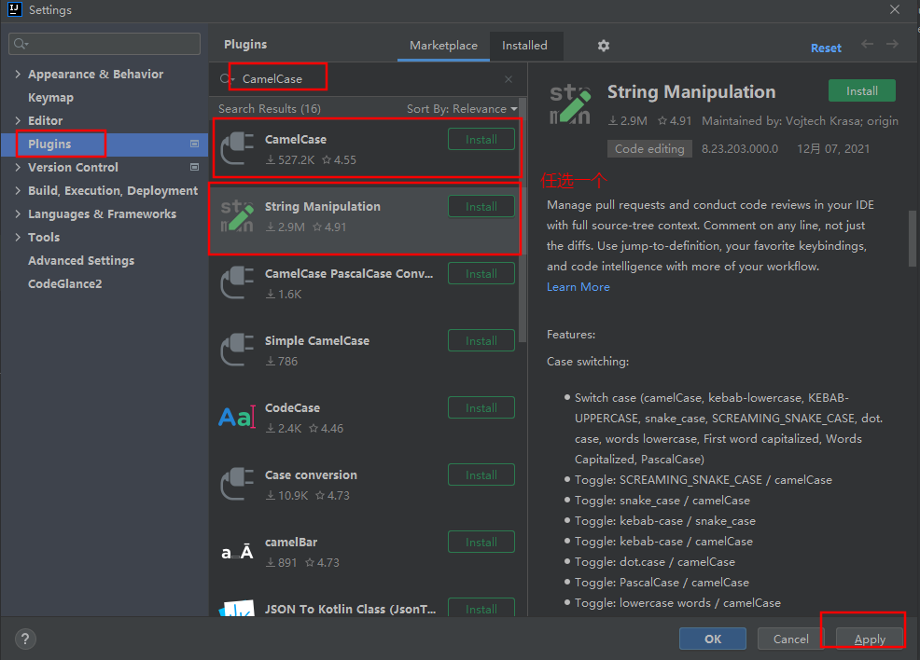The image size is (920, 660).
Task: Click the magnifier icon in plugin search
Action: 226,79
